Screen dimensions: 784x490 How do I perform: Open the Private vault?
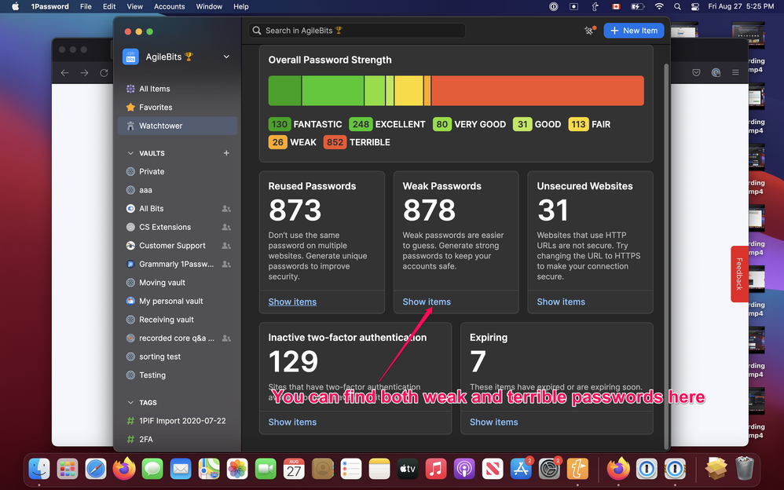point(152,172)
